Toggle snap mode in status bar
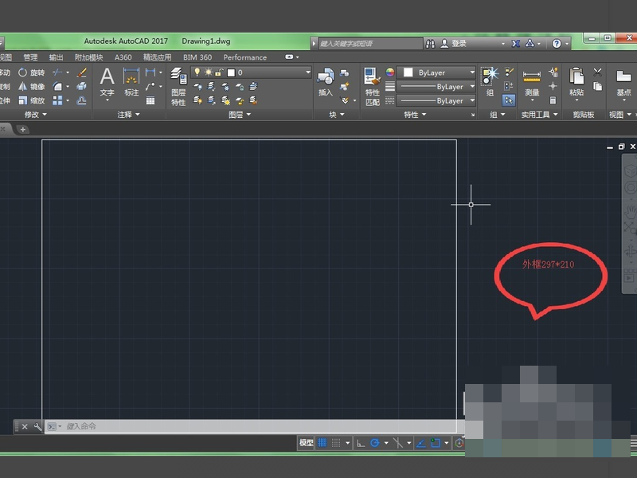 336,443
